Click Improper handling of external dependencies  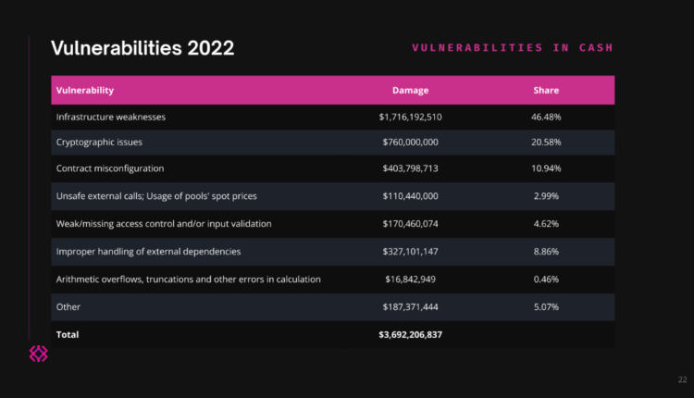(148, 251)
